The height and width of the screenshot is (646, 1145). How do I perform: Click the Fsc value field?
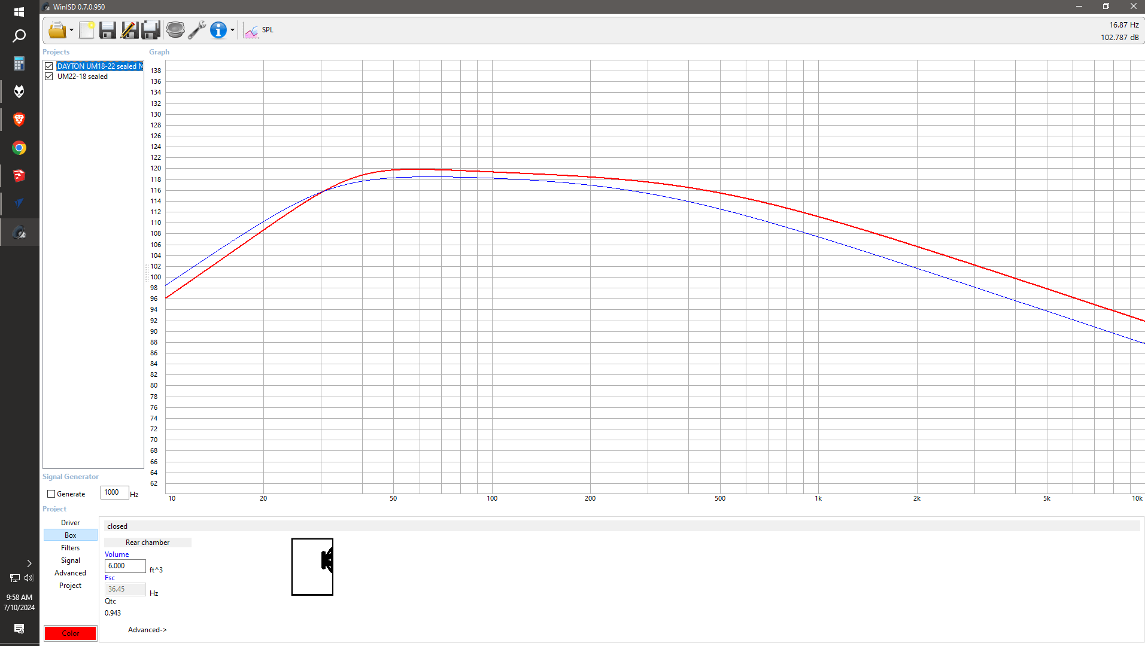tap(125, 589)
